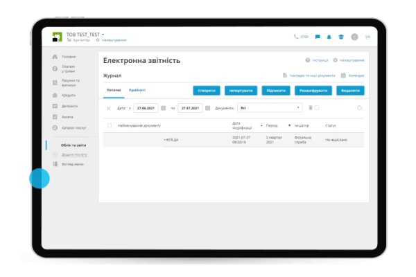
Task: Click the refresh icon in journal filter row
Action: coord(359,108)
